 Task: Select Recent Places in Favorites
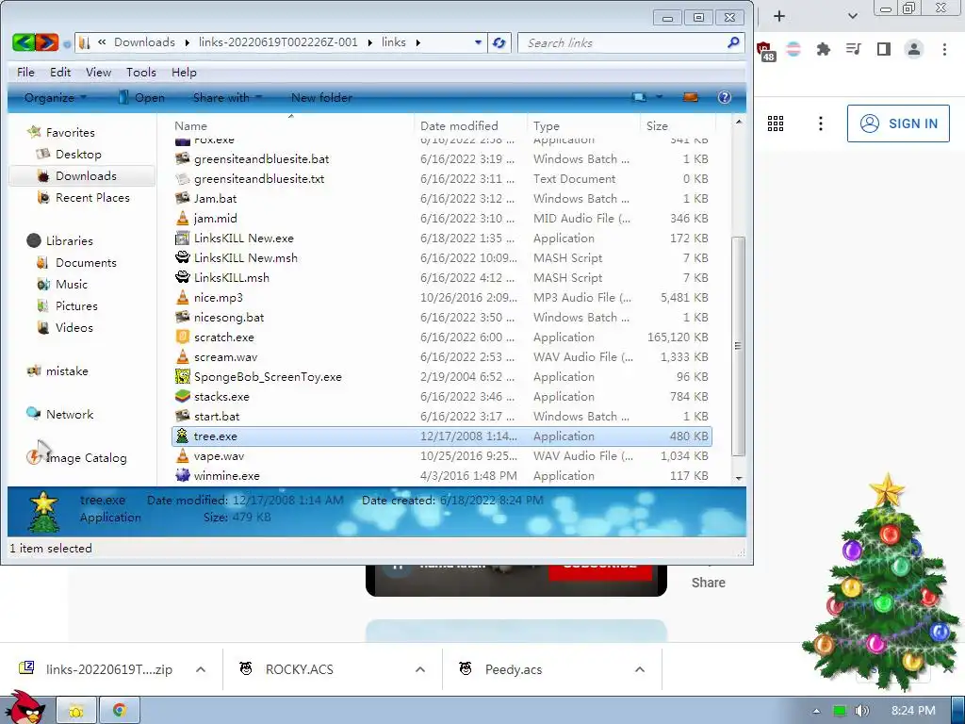pyautogui.click(x=92, y=197)
